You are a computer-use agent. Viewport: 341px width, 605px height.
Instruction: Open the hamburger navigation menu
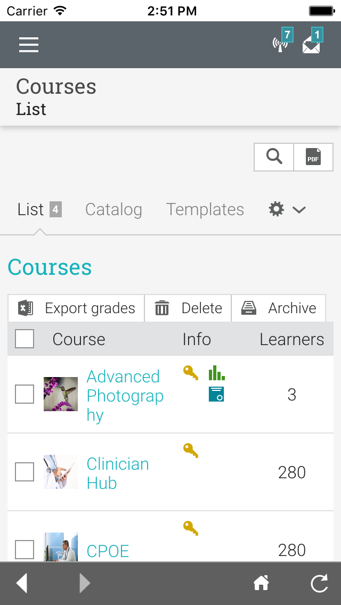click(29, 45)
